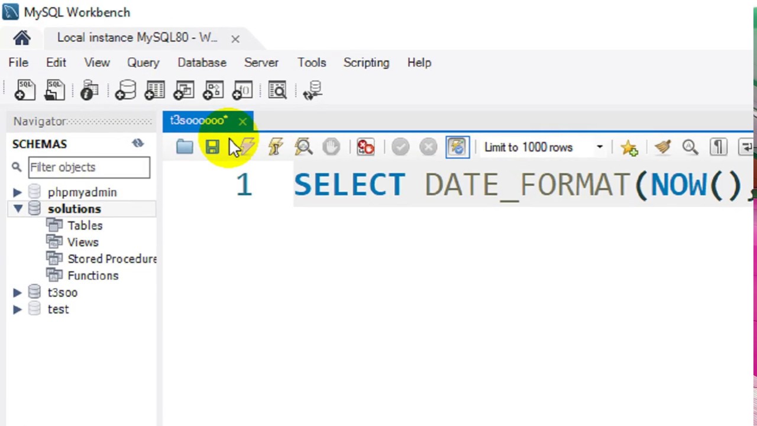This screenshot has height=426, width=757.
Task: Open the Server menu
Action: (x=261, y=63)
